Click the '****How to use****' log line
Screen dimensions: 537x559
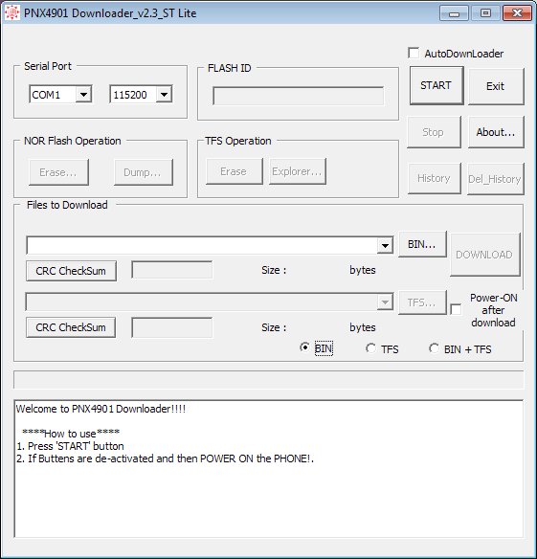[x=71, y=434]
